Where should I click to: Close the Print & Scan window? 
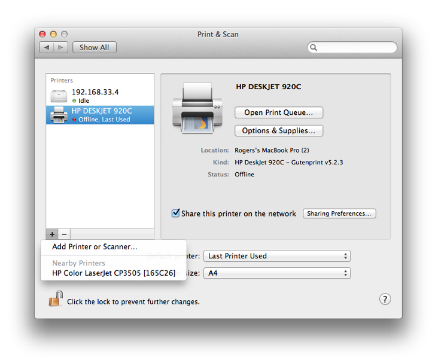pos(42,34)
